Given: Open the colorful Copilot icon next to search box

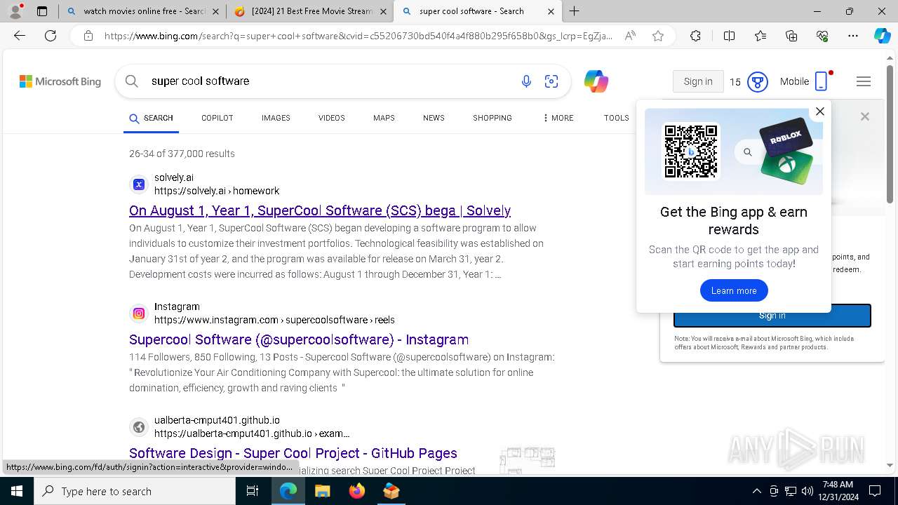Looking at the screenshot, I should [x=596, y=81].
